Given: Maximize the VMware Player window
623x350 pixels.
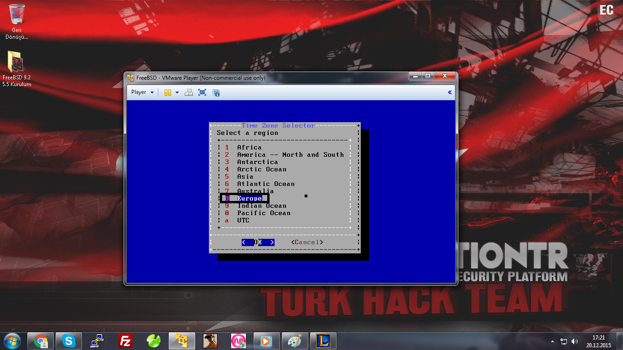Looking at the screenshot, I should 428,76.
